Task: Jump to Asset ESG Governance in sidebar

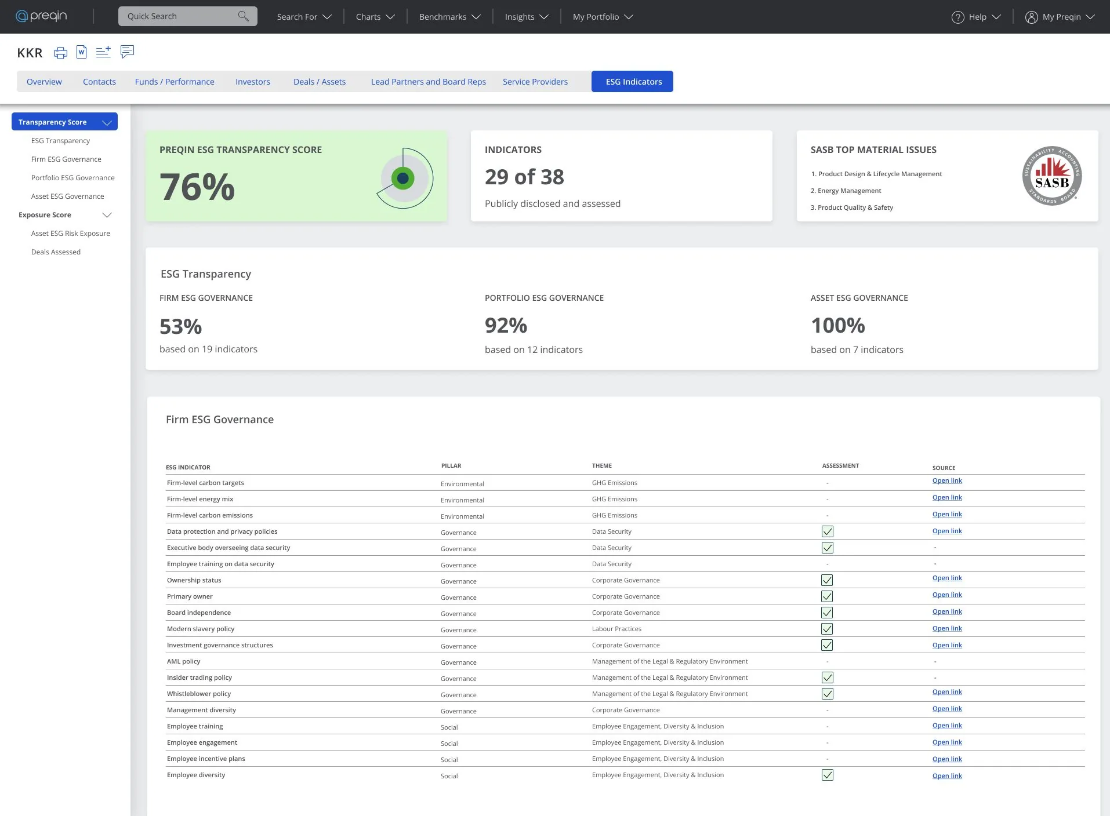Action: (x=68, y=196)
